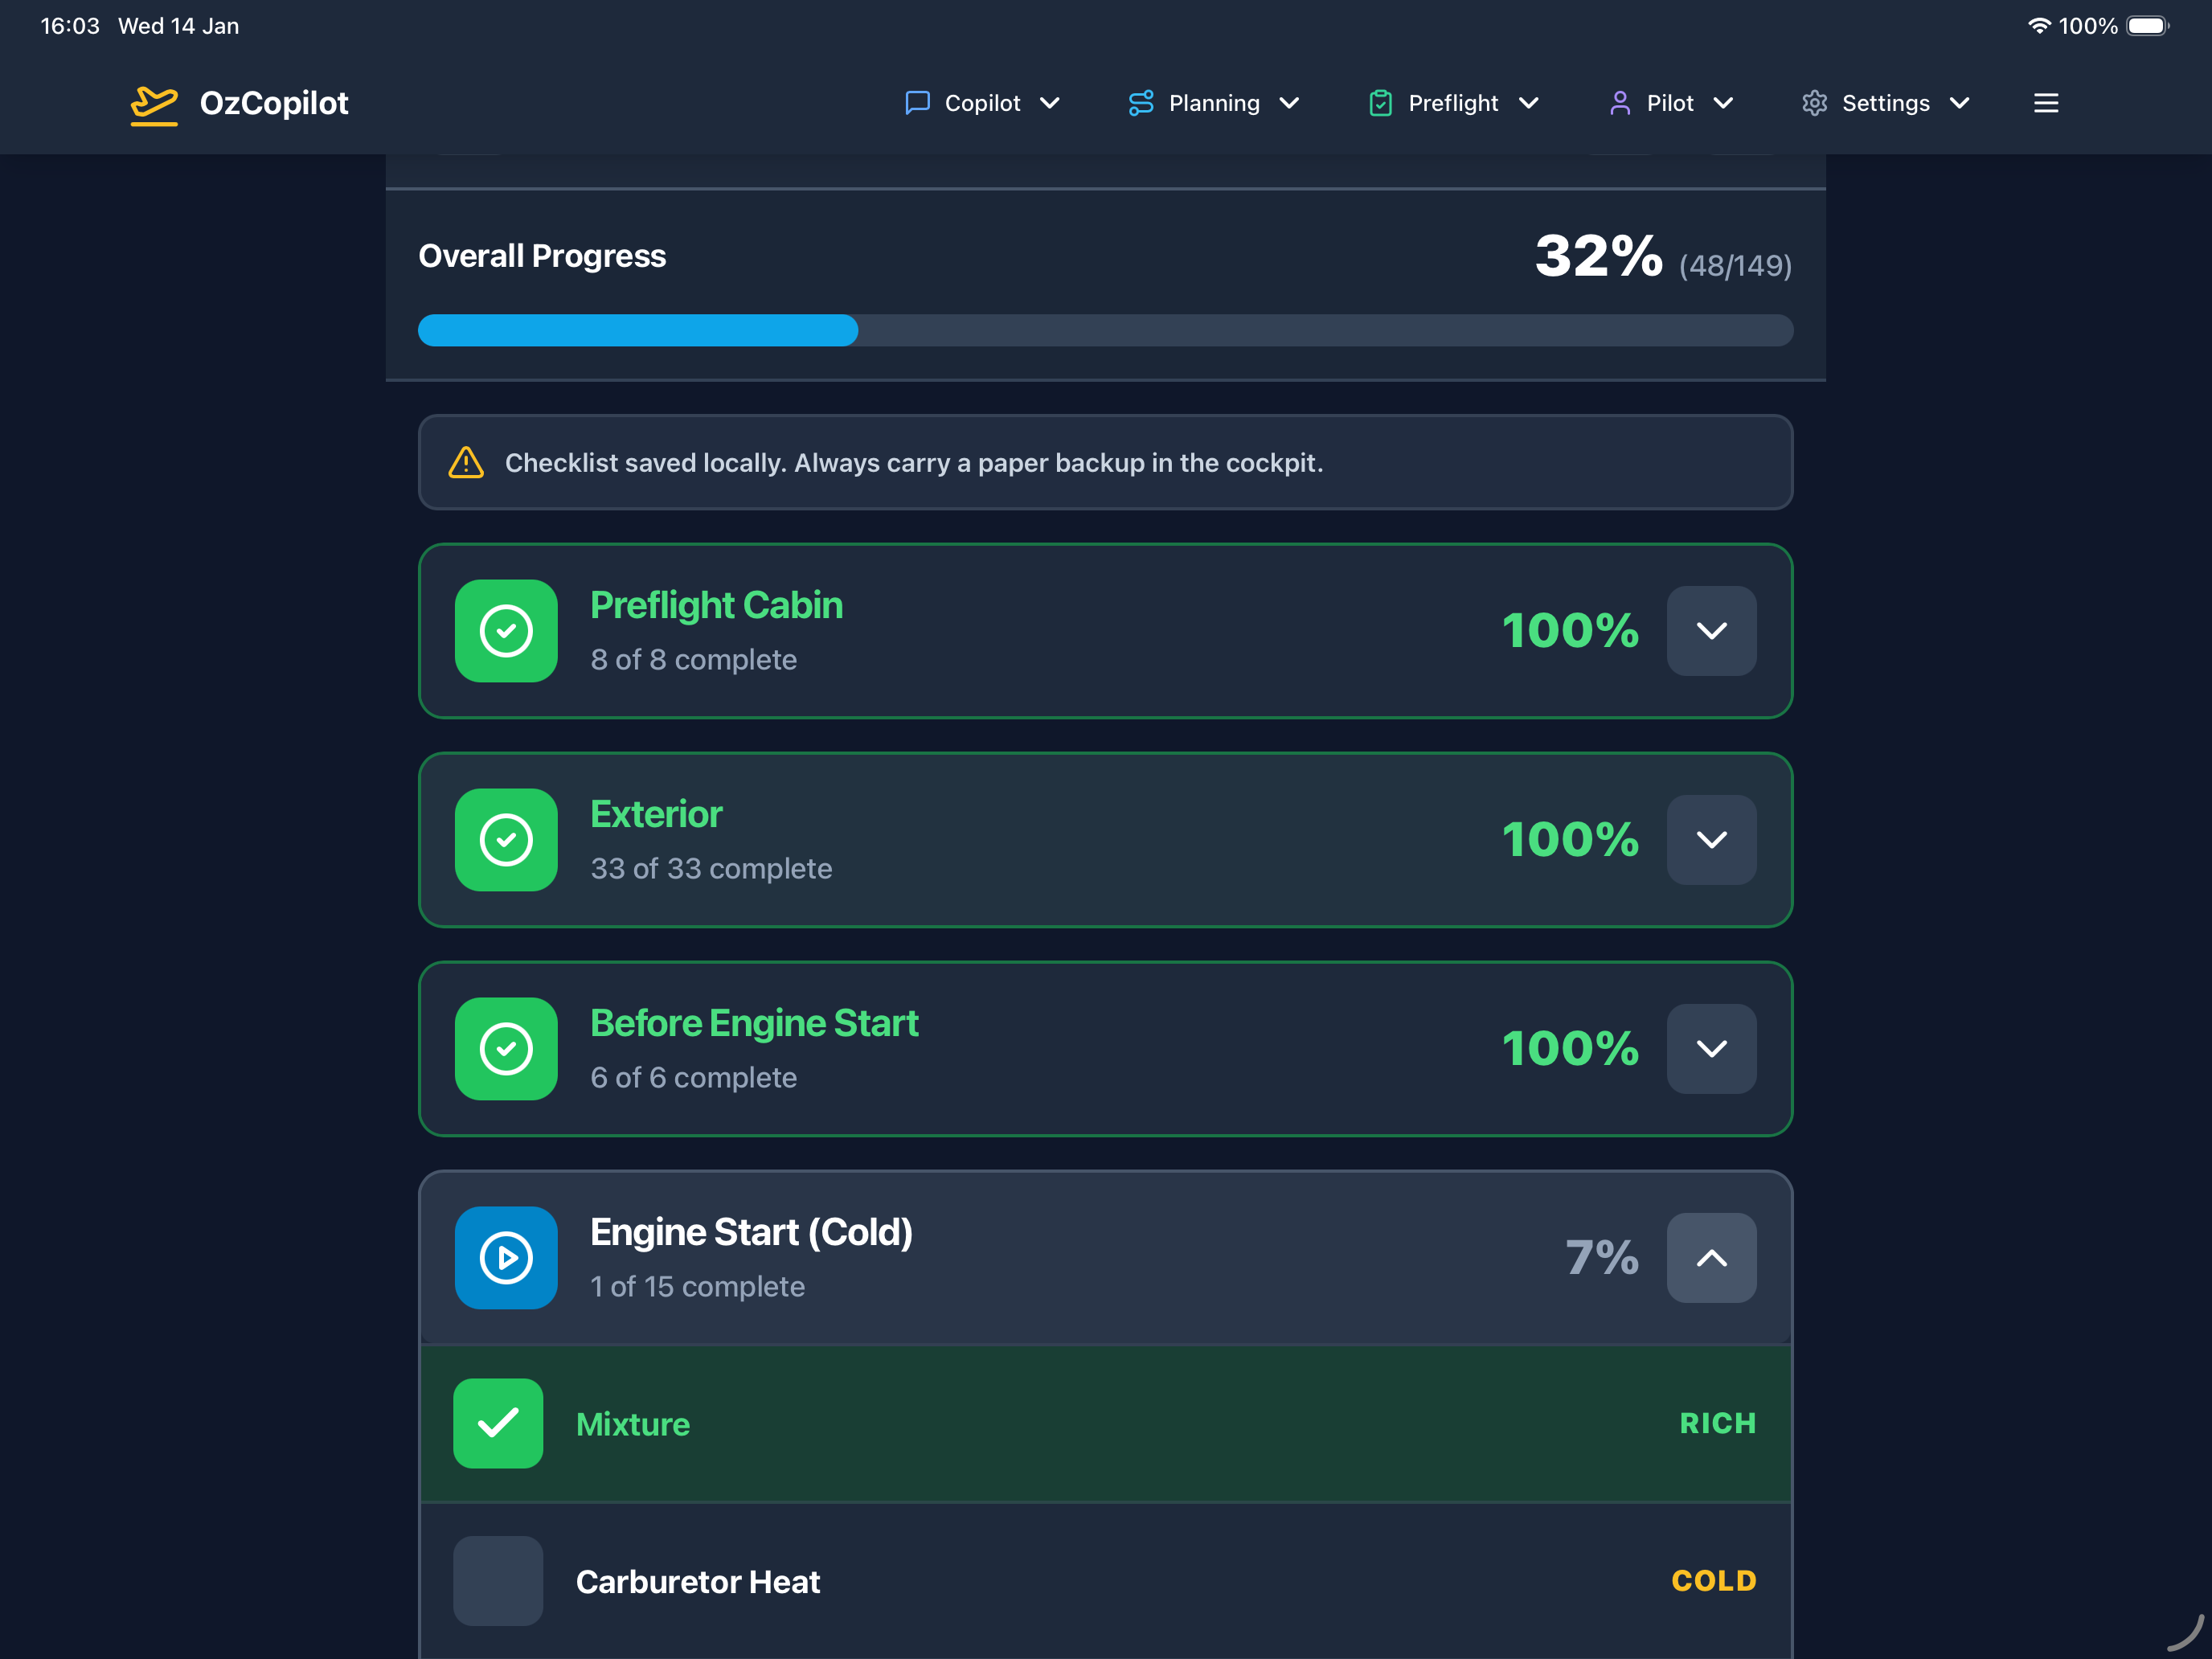Click the Exterior section green check icon
Screen dimensions: 2212x1659
click(x=506, y=840)
